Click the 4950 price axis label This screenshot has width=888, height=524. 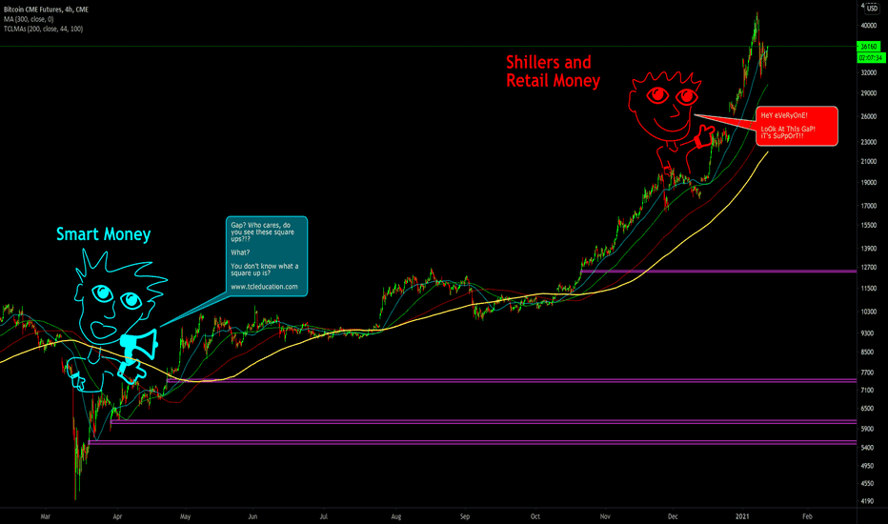click(867, 466)
